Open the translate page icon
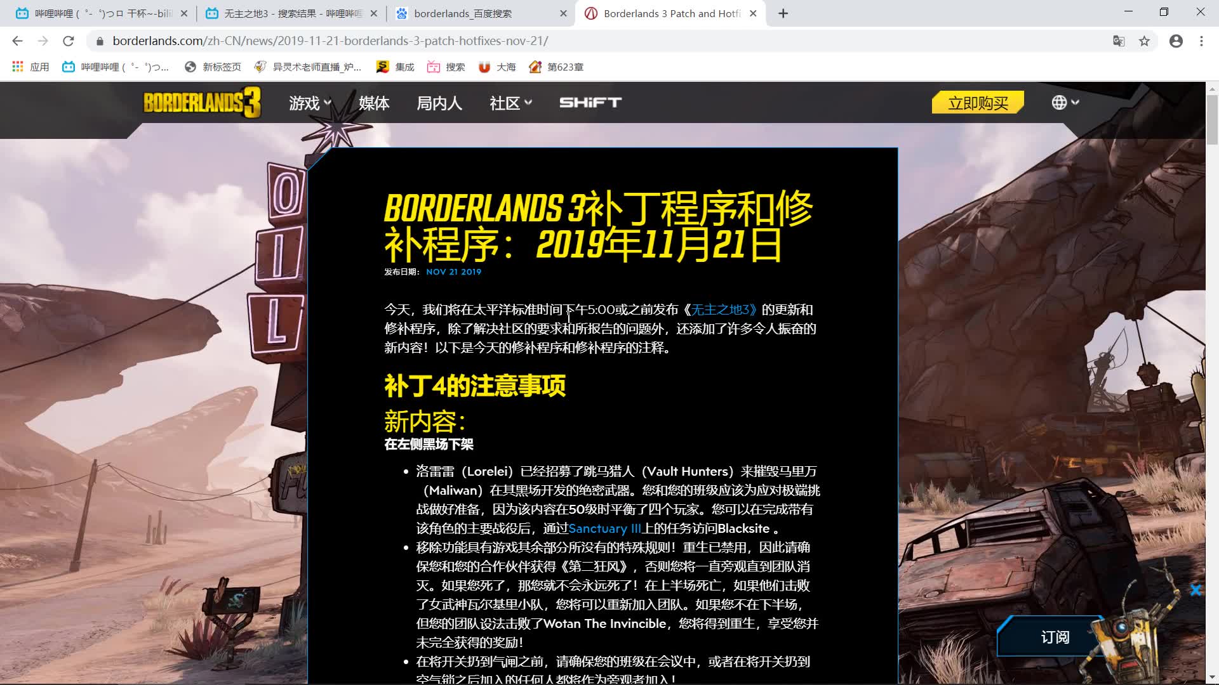1219x685 pixels. coord(1119,41)
